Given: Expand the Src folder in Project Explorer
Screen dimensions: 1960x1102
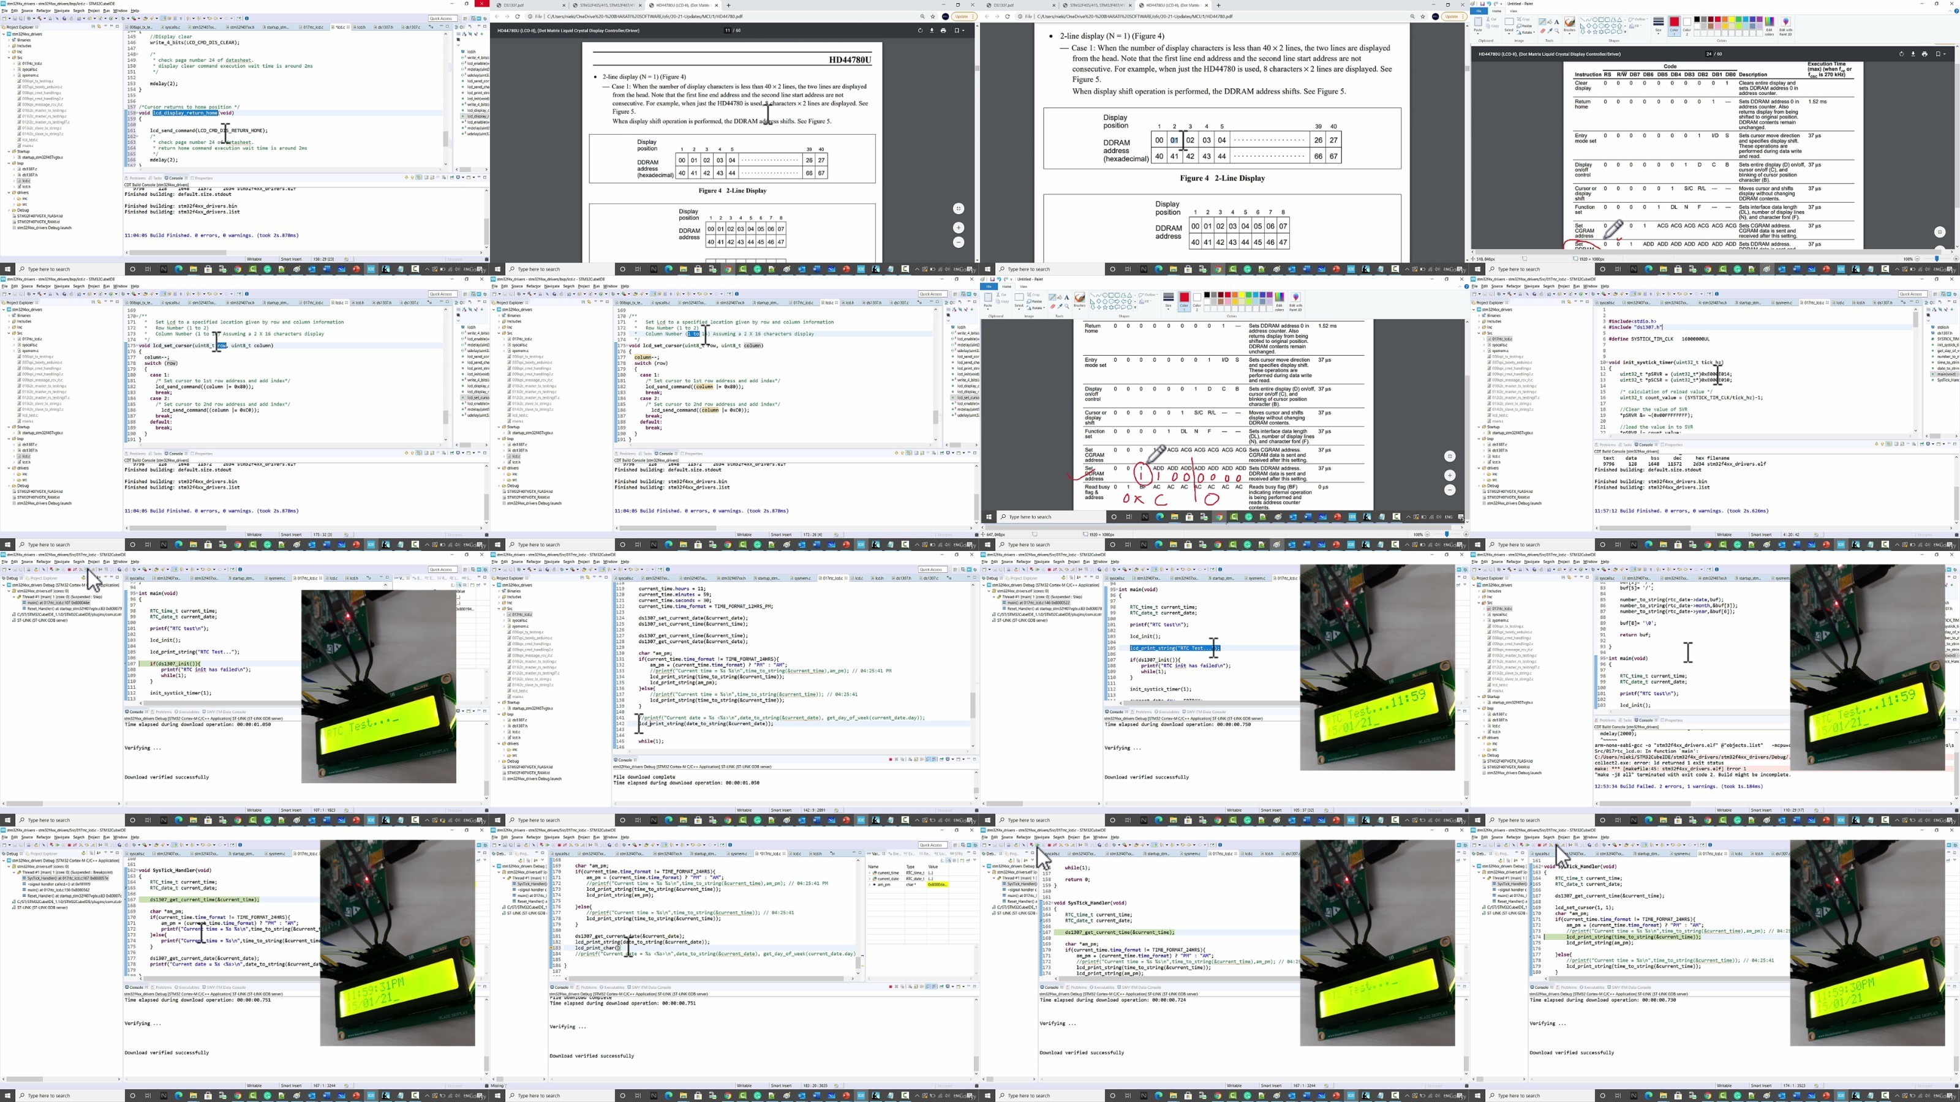Looking at the screenshot, I should pos(9,59).
